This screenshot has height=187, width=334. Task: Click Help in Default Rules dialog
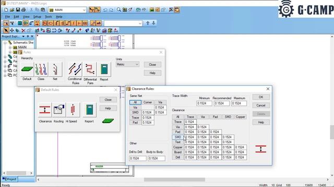(108, 109)
